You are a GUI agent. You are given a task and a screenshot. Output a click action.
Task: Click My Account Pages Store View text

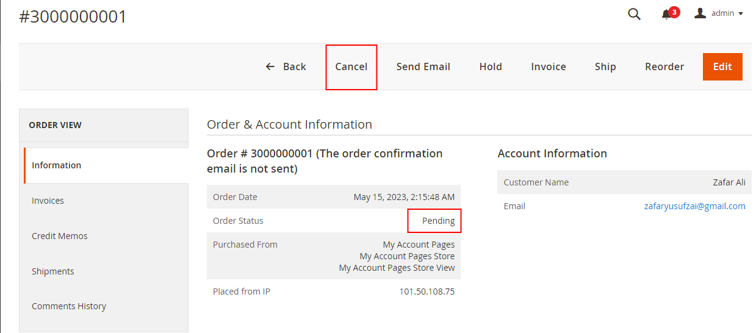(x=397, y=268)
